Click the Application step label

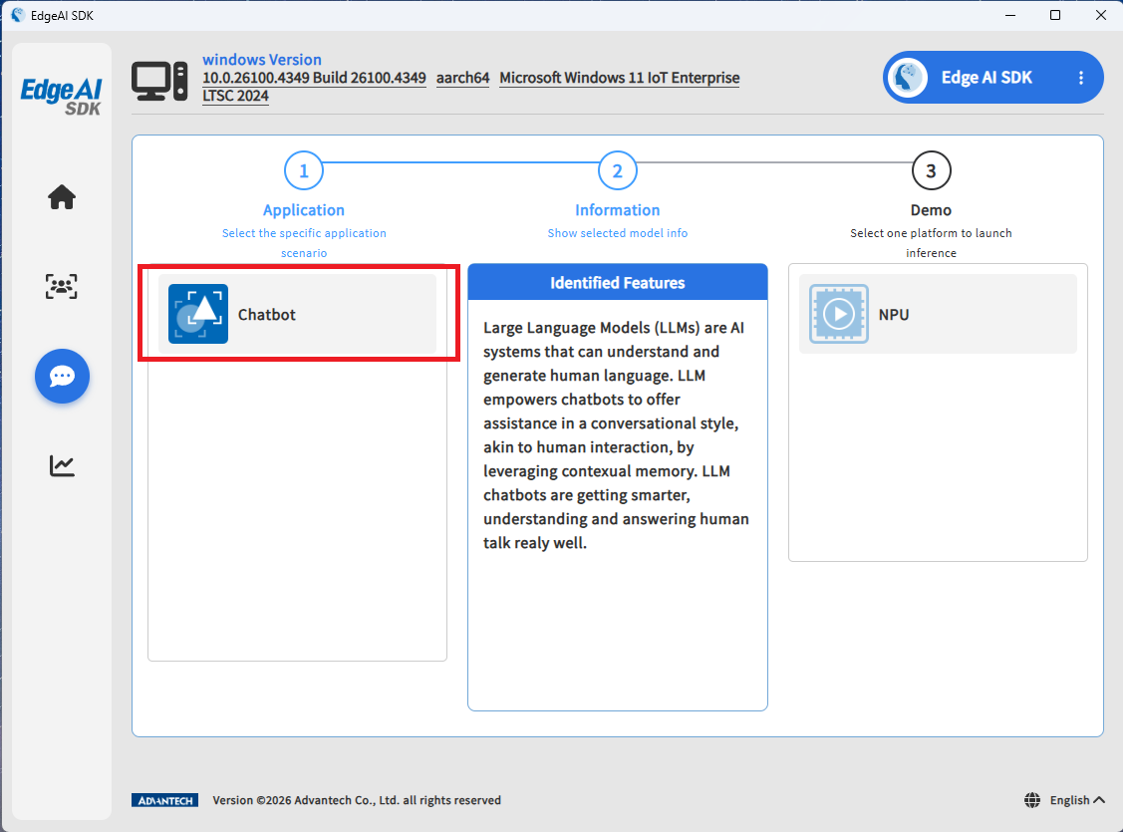coord(304,210)
